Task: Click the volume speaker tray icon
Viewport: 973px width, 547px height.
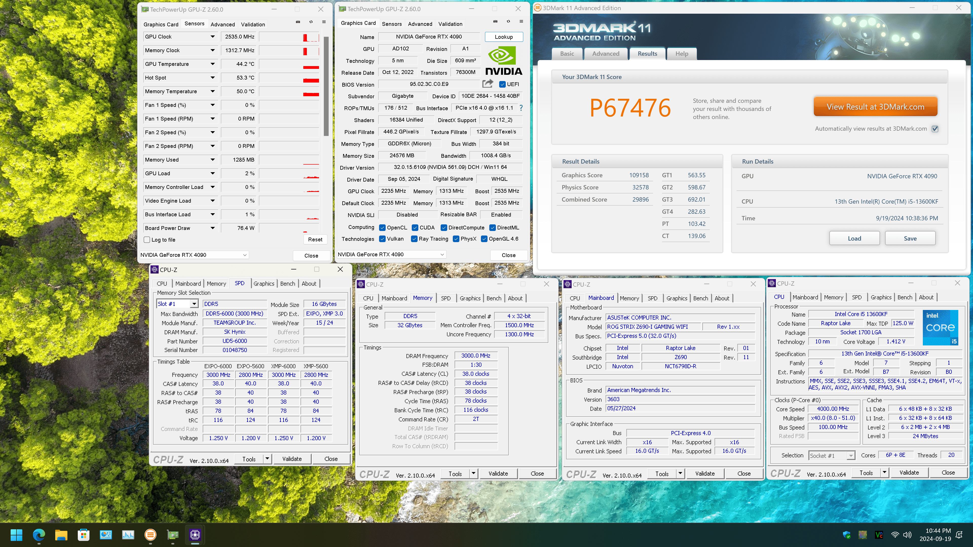Action: pos(907,535)
